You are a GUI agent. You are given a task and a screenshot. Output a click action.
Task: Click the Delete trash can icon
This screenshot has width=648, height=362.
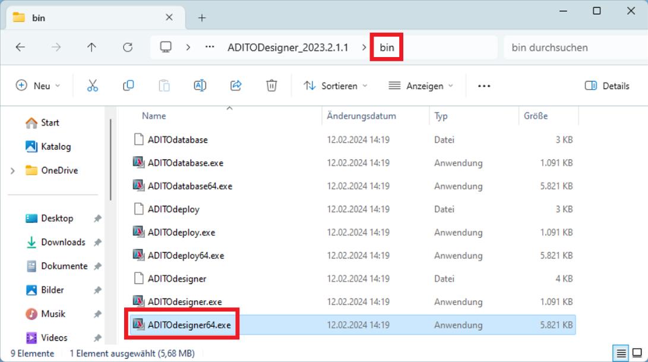[x=271, y=86]
